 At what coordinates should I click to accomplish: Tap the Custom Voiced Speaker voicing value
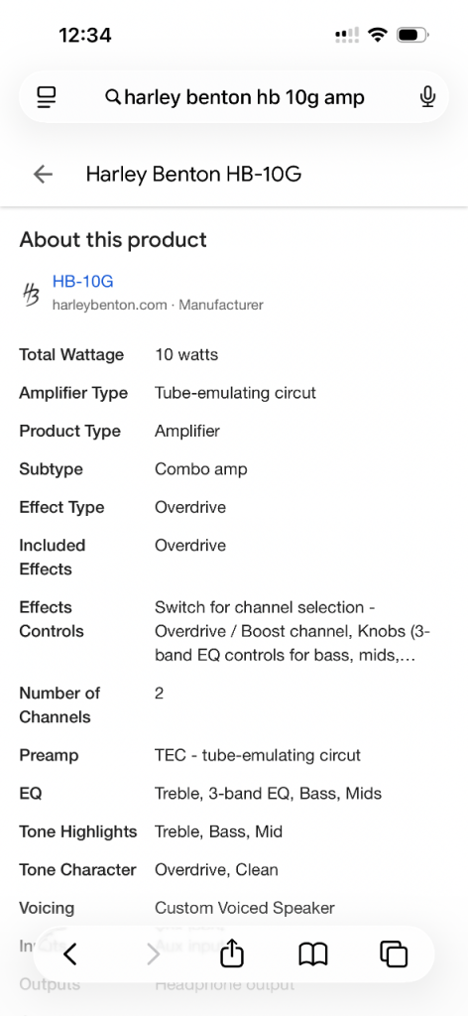(x=245, y=908)
